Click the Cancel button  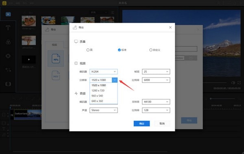(162, 123)
